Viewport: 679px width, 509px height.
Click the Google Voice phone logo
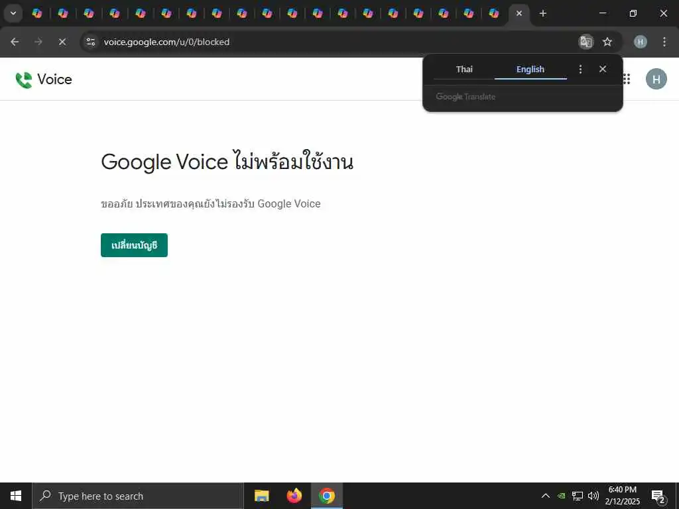point(24,80)
